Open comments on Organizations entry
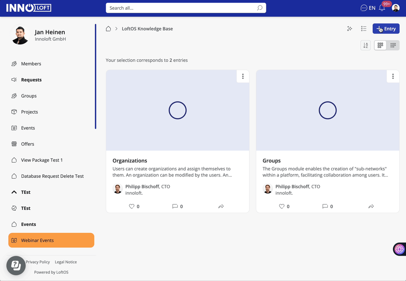 (x=175, y=207)
